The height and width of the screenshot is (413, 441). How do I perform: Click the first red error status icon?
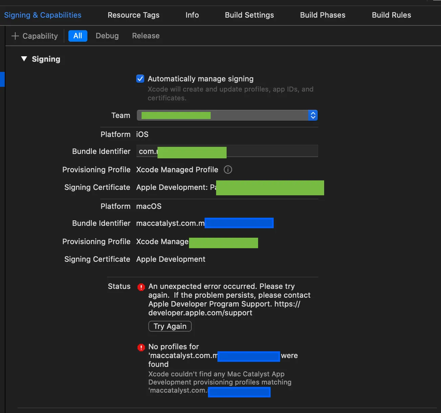[x=141, y=287]
